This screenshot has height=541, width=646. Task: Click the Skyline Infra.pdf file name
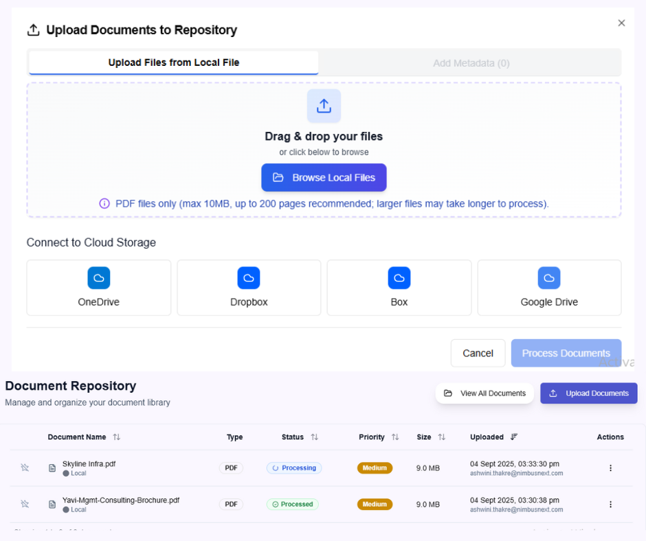(x=89, y=463)
